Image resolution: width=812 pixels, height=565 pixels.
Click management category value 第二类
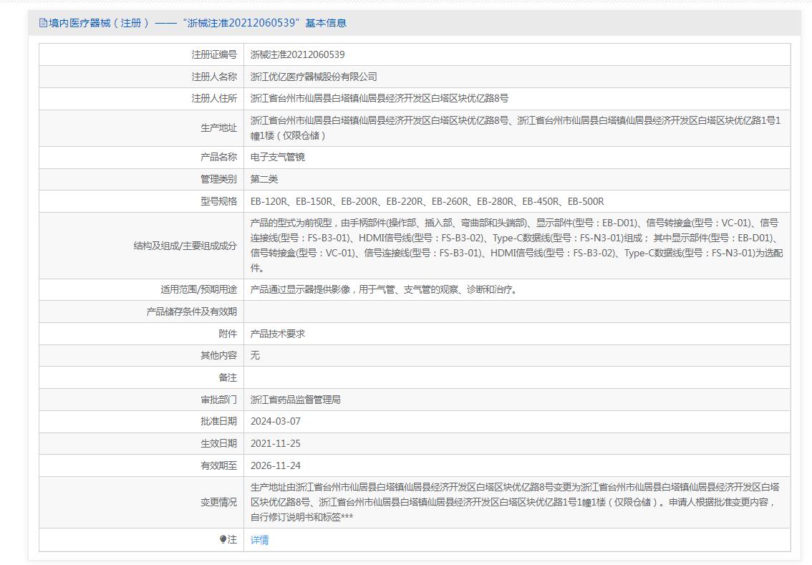pos(264,179)
